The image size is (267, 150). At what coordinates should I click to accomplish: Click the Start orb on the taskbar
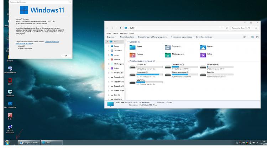tap(7, 143)
